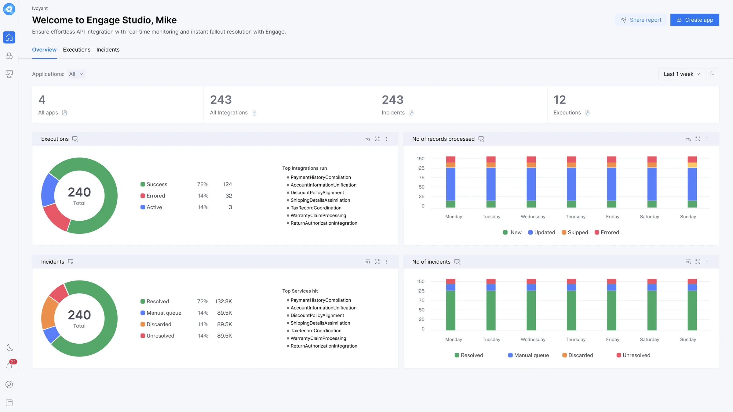Click the inspect icon beside the Incidents panel title
733x412 pixels.
pyautogui.click(x=71, y=262)
